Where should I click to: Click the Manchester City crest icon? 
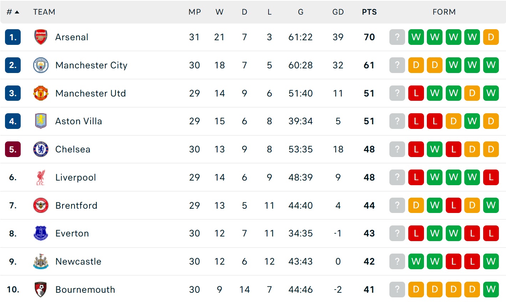[x=41, y=65]
